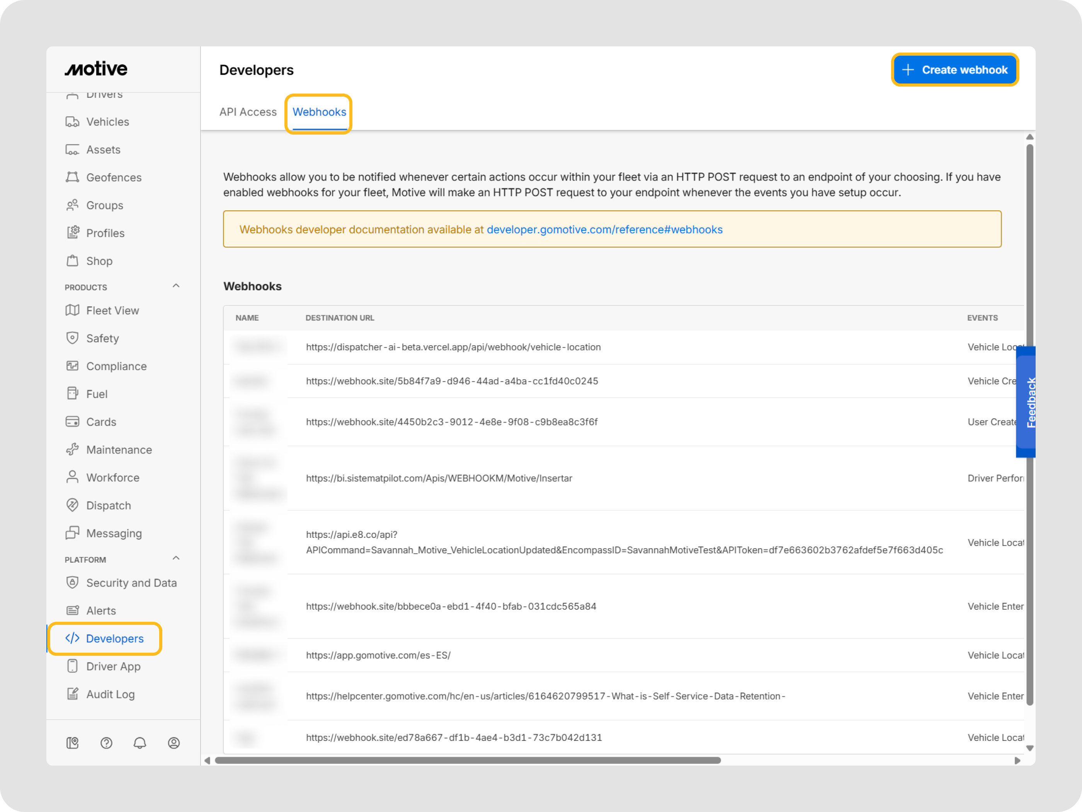Collapse the PRODUCTS section chevron
This screenshot has height=812, width=1082.
(176, 285)
